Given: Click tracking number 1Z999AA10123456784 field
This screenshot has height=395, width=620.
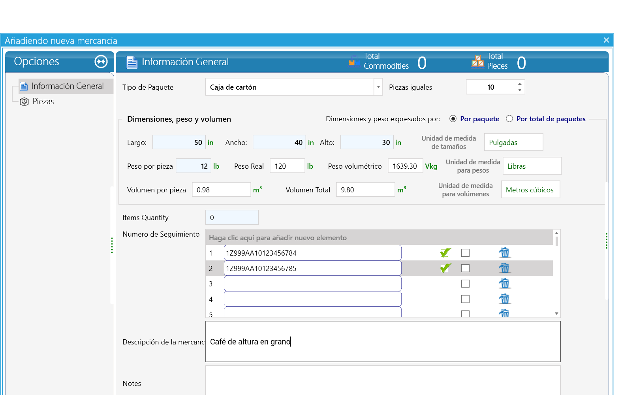Looking at the screenshot, I should coord(312,253).
